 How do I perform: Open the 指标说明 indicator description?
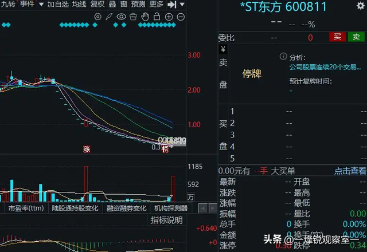tap(166, 220)
